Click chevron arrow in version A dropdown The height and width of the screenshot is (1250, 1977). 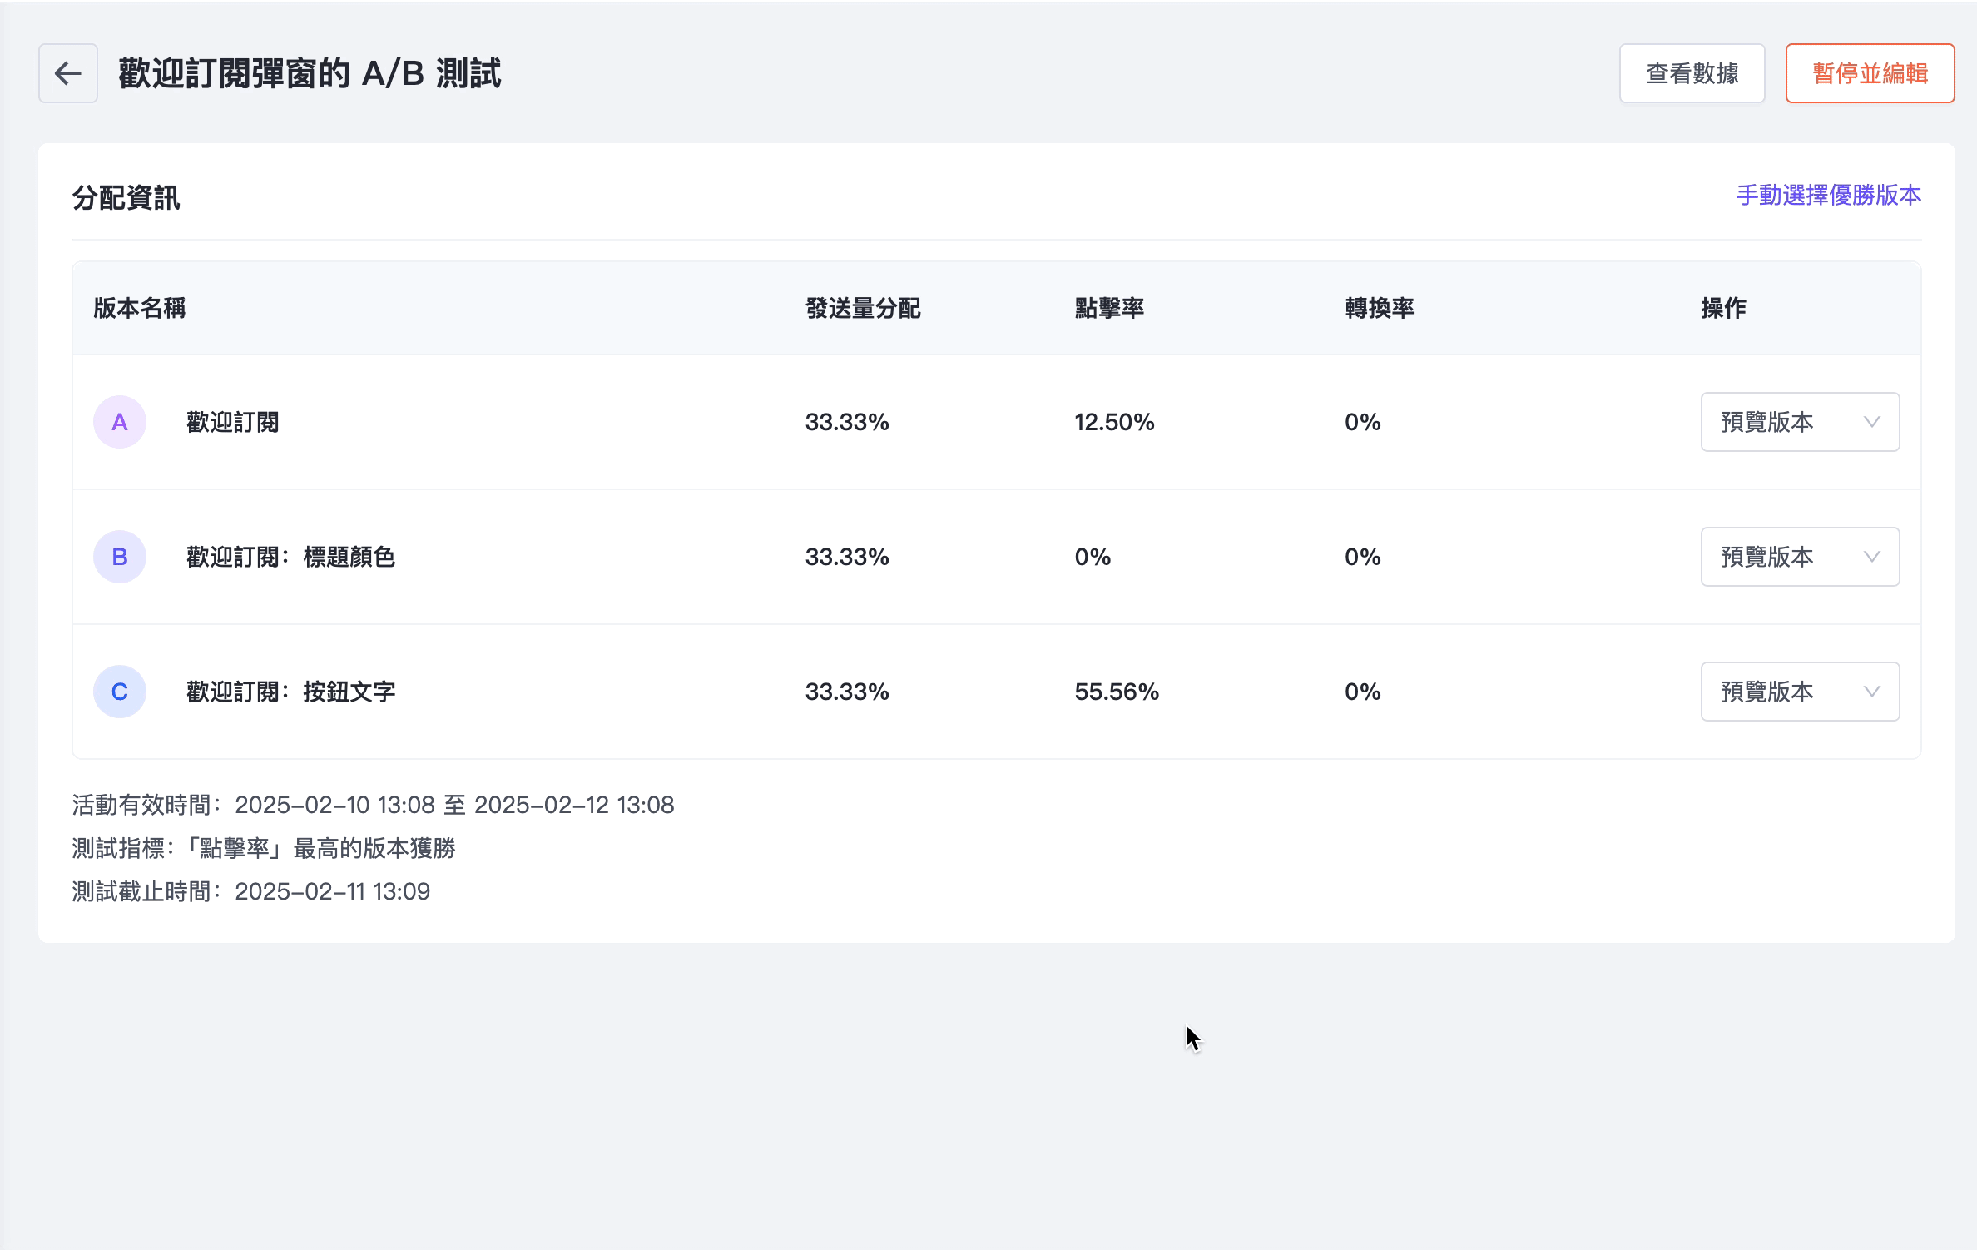point(1871,422)
